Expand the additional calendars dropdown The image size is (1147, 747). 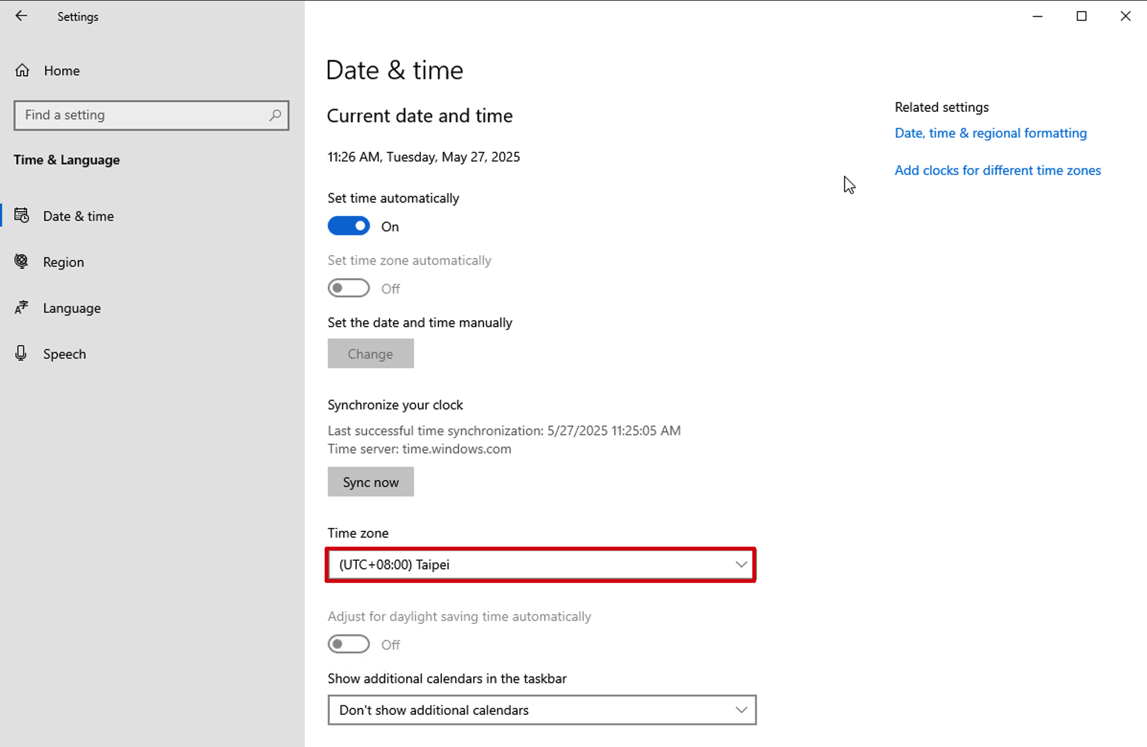click(x=542, y=710)
